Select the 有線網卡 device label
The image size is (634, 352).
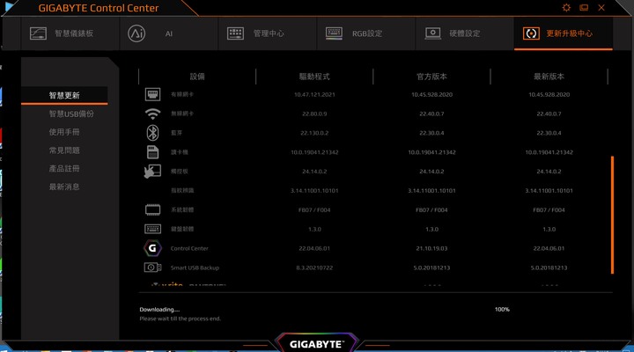tap(182, 94)
